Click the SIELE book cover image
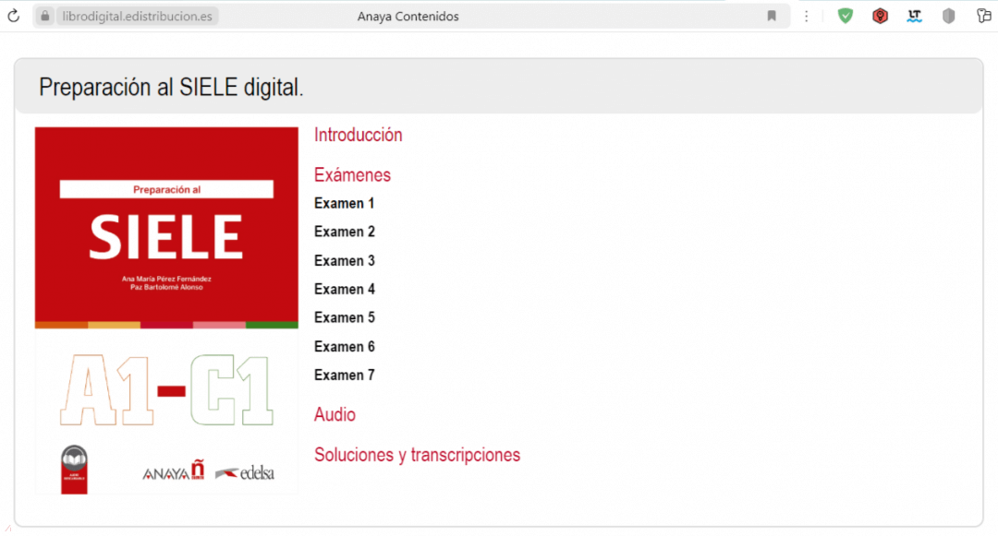 (x=166, y=311)
